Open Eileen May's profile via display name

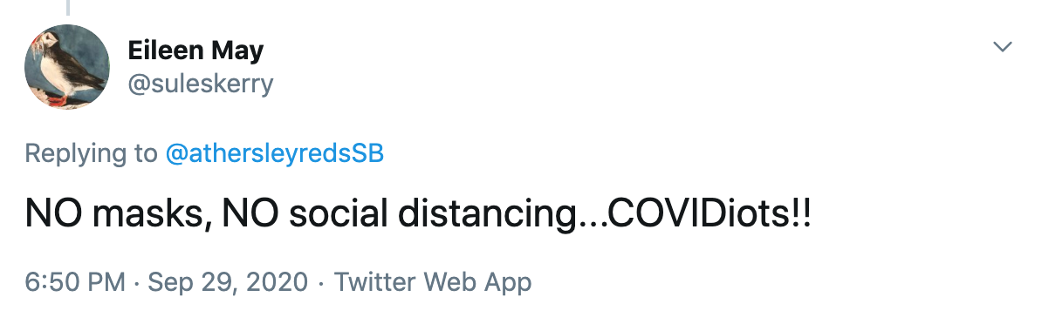click(x=195, y=51)
